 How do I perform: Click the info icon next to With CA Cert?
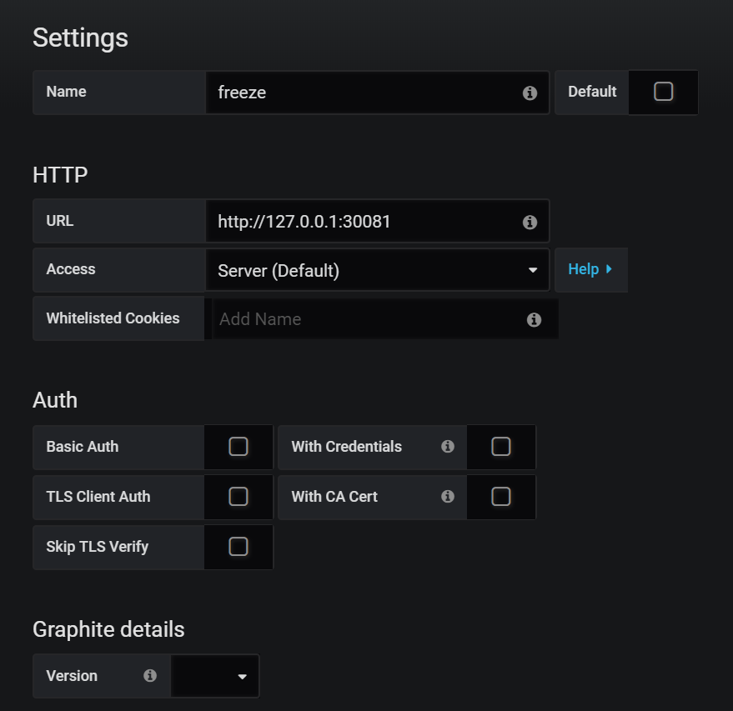click(x=448, y=497)
